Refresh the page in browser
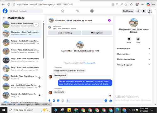Viewport: 157px width, 113px height. [8, 4]
